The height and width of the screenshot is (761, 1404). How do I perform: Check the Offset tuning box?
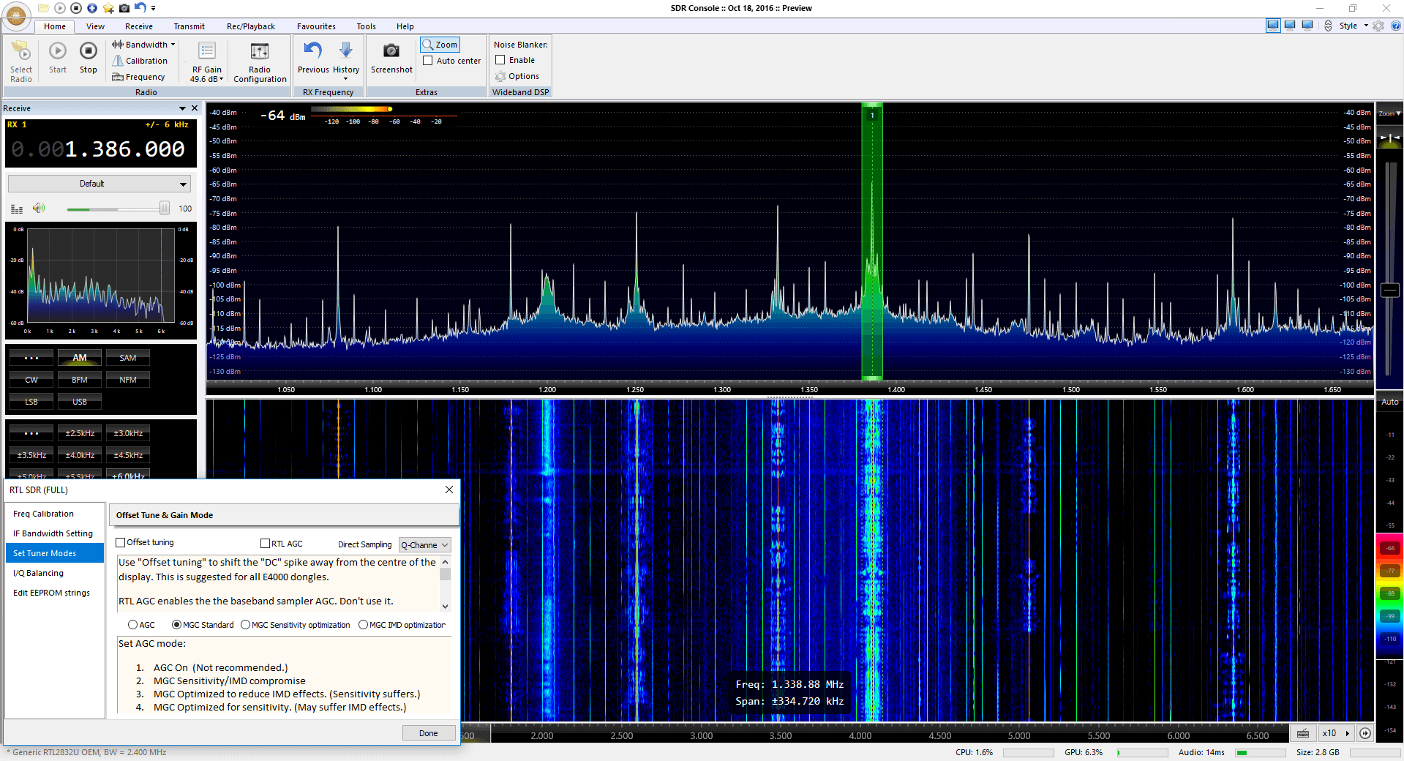pos(121,543)
